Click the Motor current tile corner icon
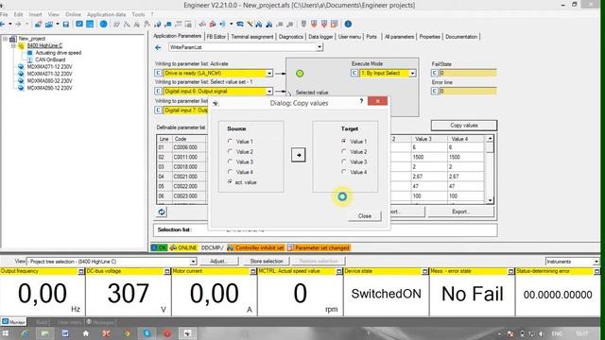Image resolution: width=605 pixels, height=340 pixels. [253, 271]
